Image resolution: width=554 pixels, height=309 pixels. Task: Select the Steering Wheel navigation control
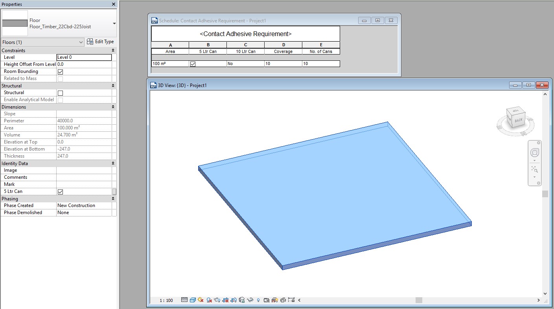pyautogui.click(x=534, y=153)
